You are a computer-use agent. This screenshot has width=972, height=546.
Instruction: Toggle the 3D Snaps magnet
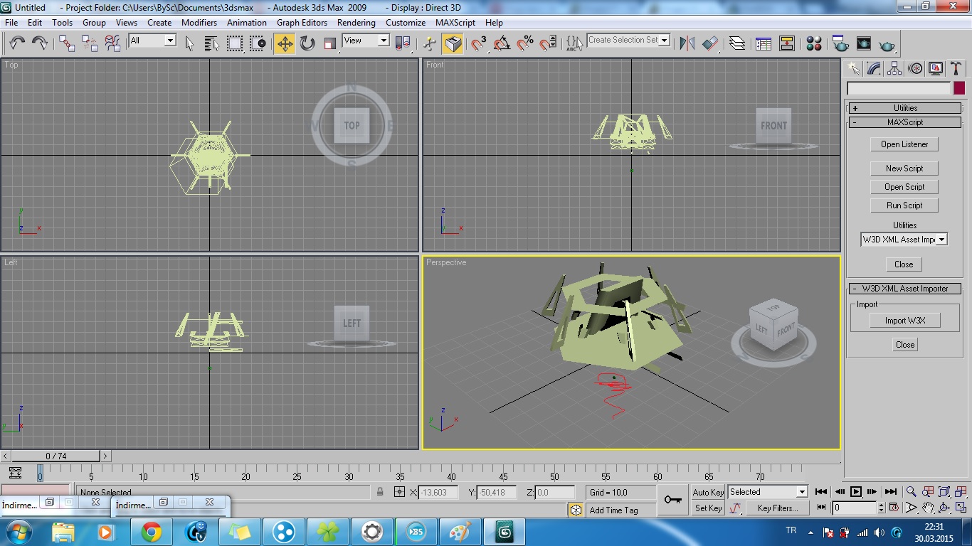[x=479, y=43]
